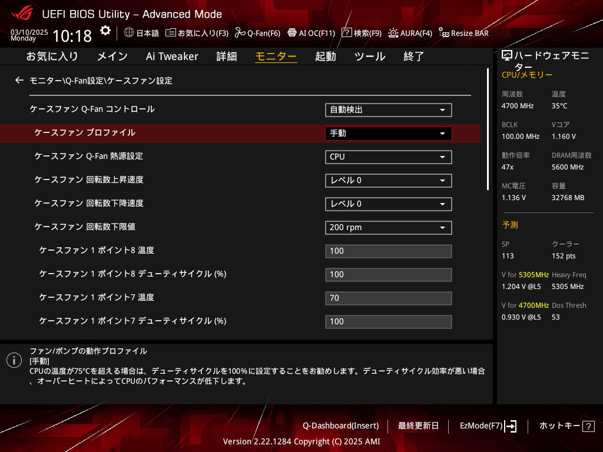Click ポイント7 デューティサイクル field
The height and width of the screenshot is (452, 603).
[x=389, y=322]
